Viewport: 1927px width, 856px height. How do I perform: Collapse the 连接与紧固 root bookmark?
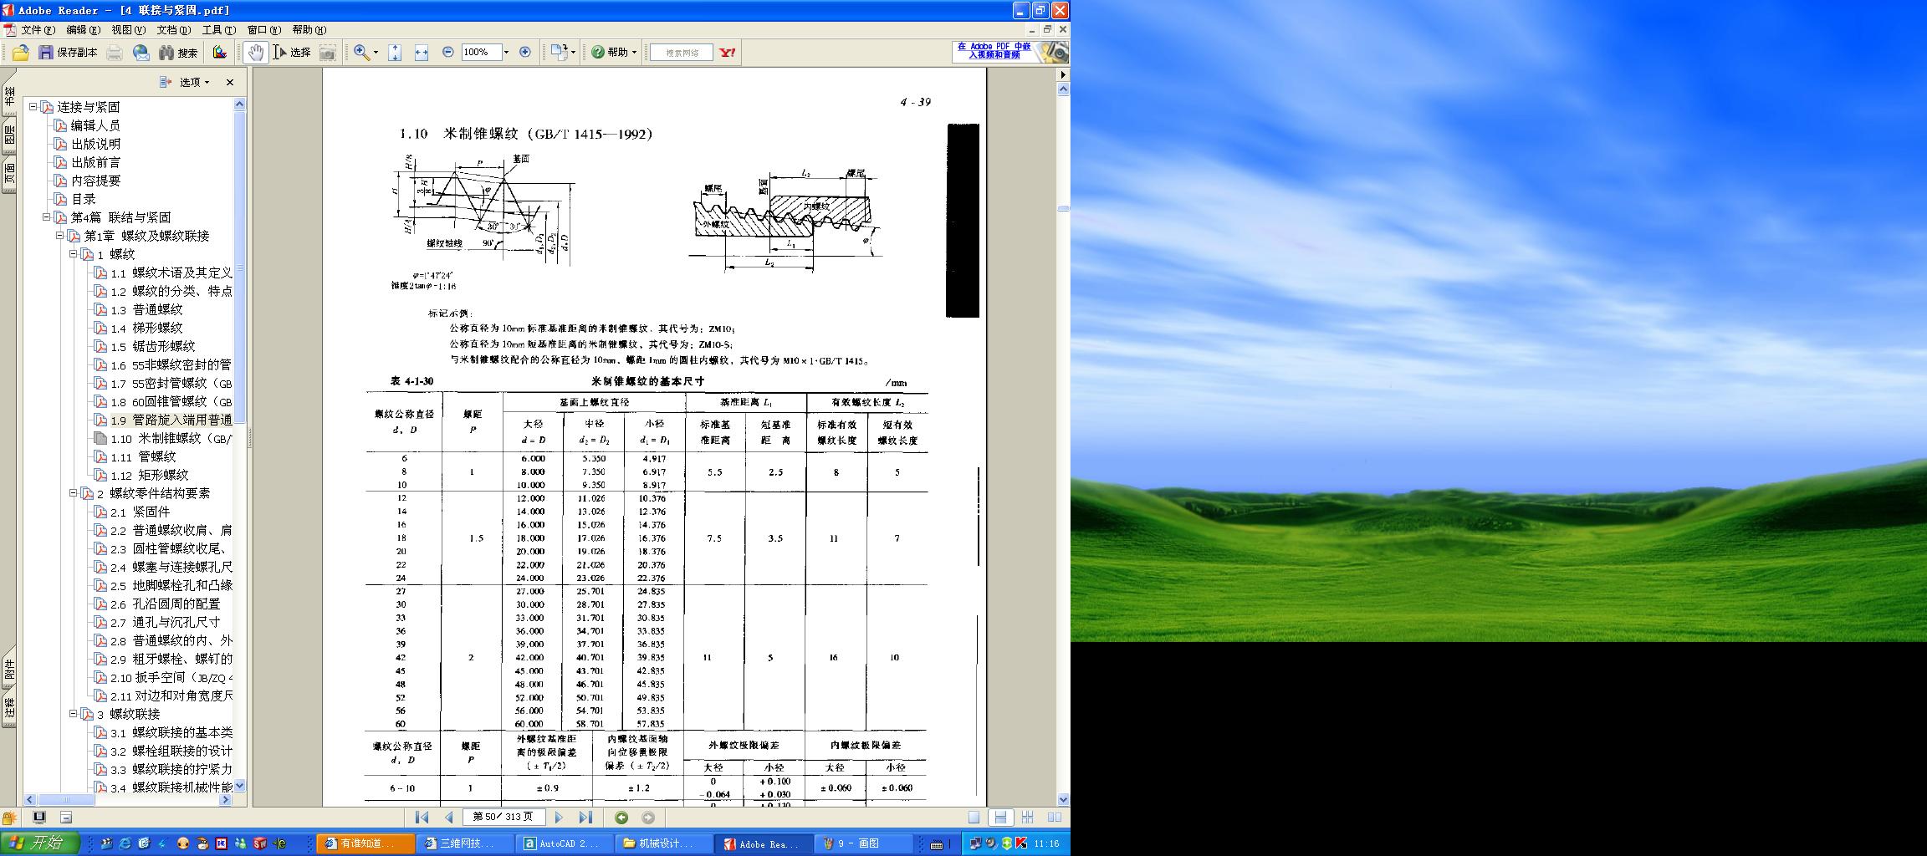[x=33, y=107]
